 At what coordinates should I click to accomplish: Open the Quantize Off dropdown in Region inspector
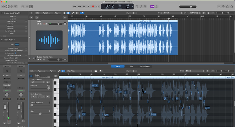tap(20, 21)
